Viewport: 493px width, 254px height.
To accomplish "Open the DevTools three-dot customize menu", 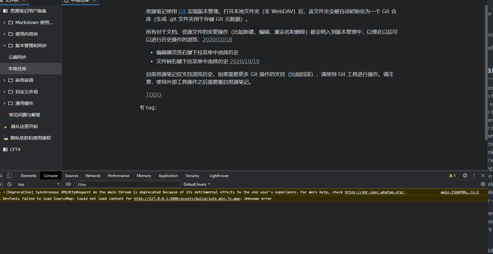I will 474,175.
